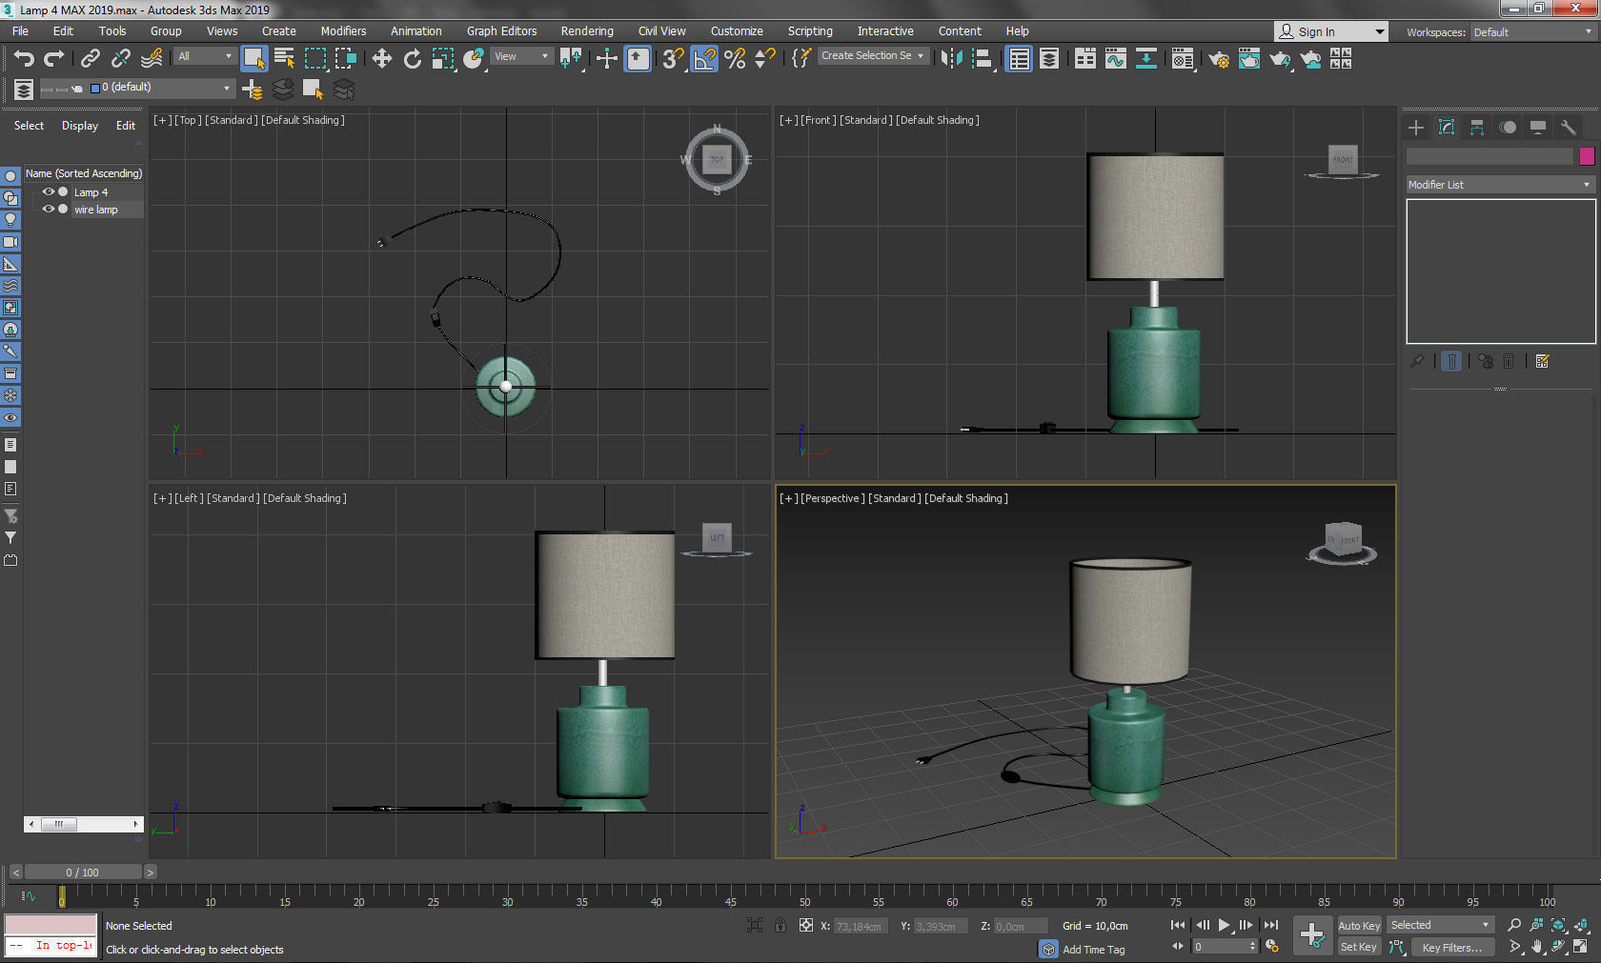Click the Zoom magnifier navigation icon
Image resolution: width=1601 pixels, height=963 pixels.
pos(1514,925)
